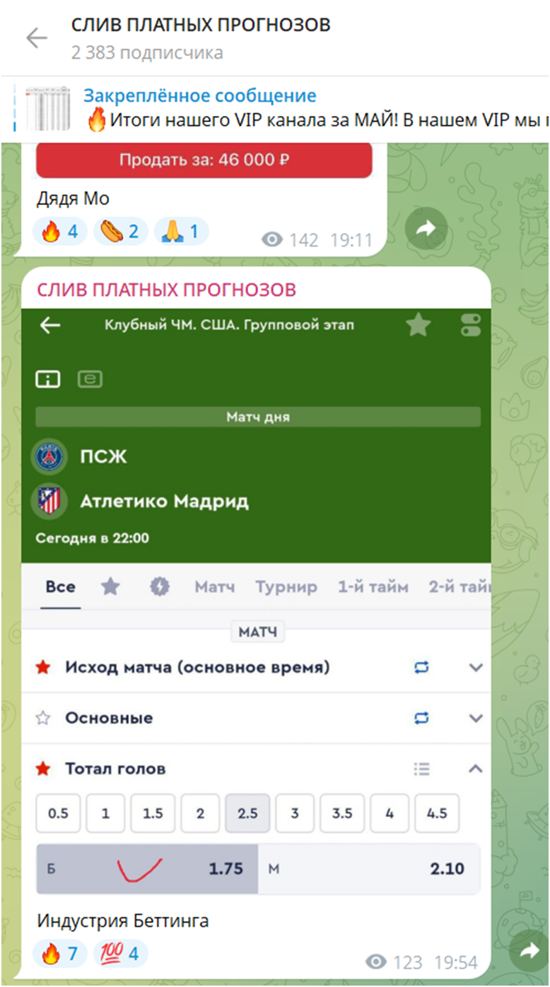Click the 'ПСЖ' team name
550x987 pixels.
click(103, 457)
